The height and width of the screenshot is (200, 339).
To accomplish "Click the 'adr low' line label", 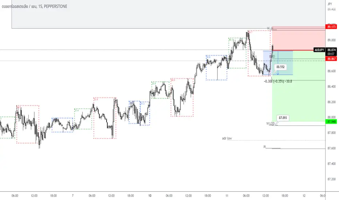I will pyautogui.click(x=227, y=138).
